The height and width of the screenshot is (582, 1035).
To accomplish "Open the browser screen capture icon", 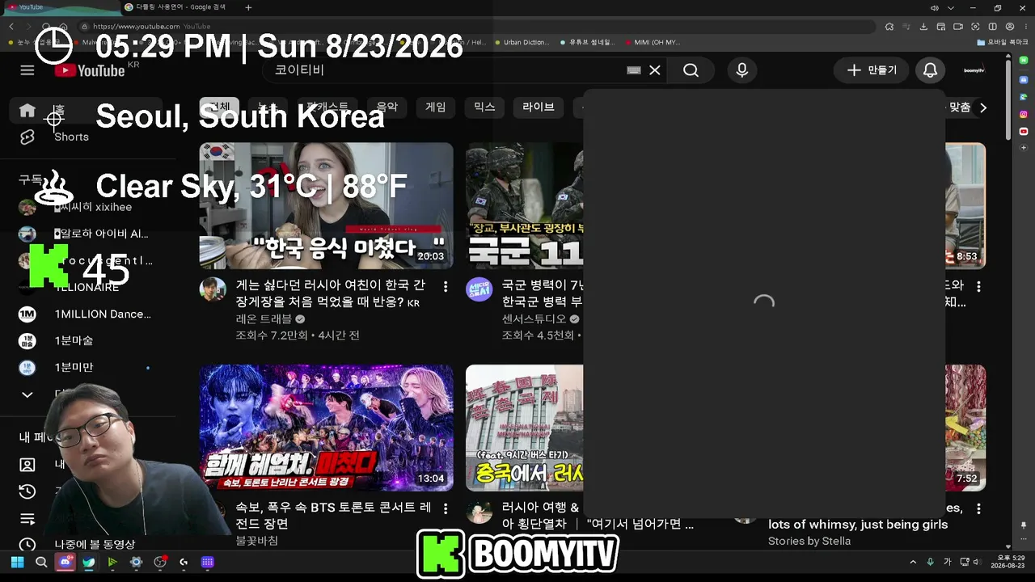I will click(x=975, y=27).
